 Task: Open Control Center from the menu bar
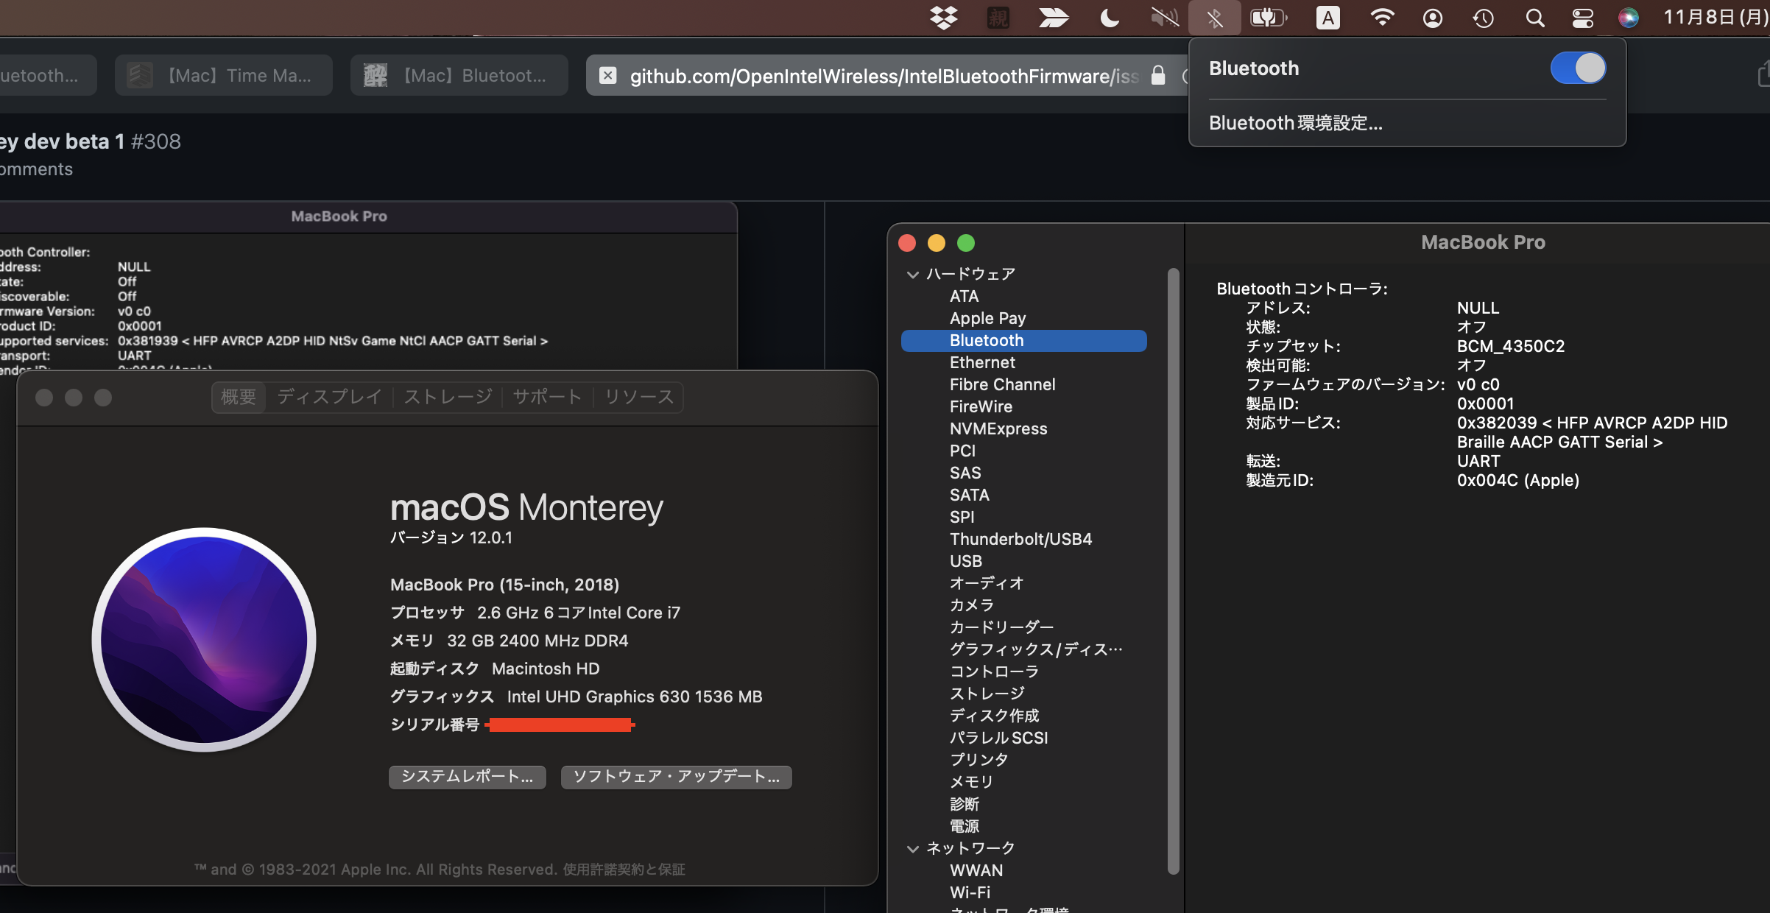pyautogui.click(x=1582, y=18)
